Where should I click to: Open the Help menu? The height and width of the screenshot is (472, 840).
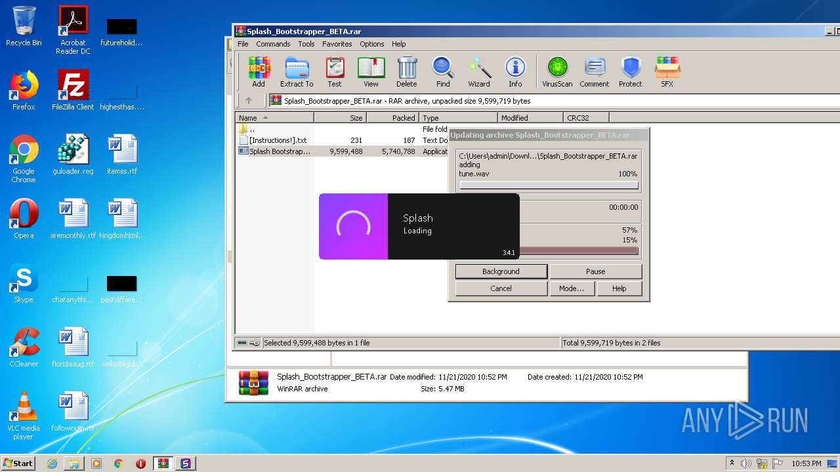point(399,44)
